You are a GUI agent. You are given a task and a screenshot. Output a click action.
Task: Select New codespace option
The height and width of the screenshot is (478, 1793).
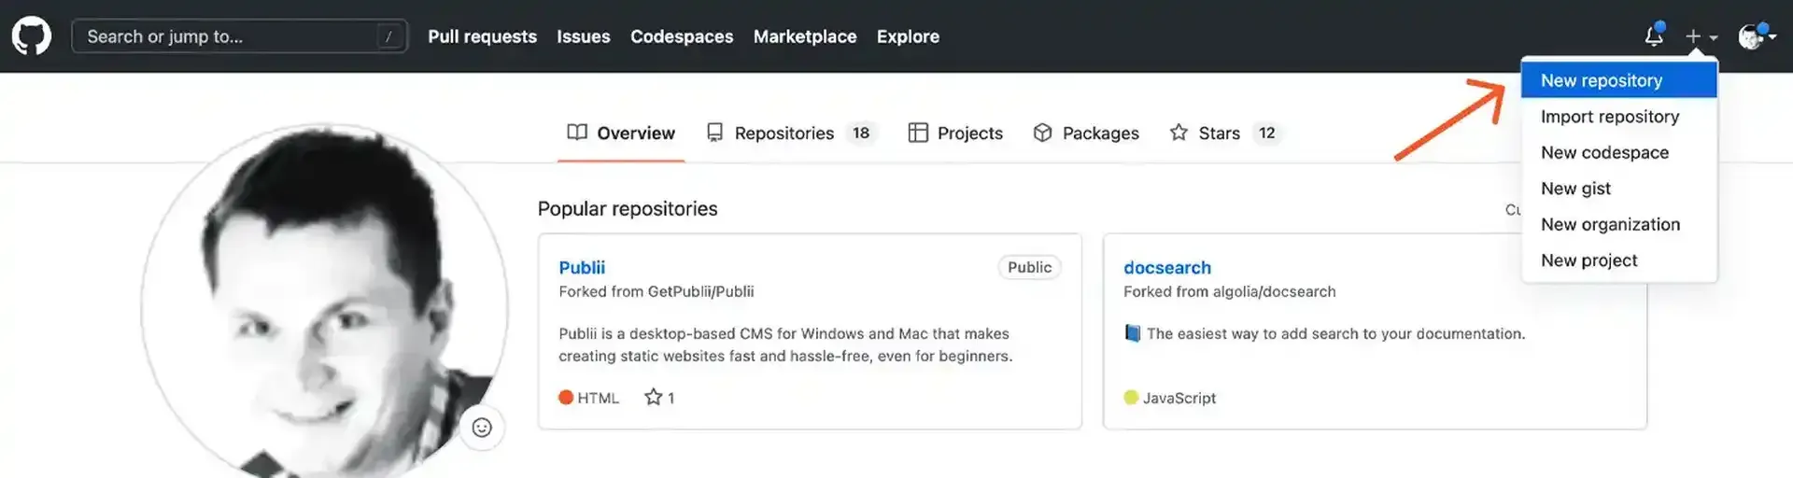(1603, 152)
